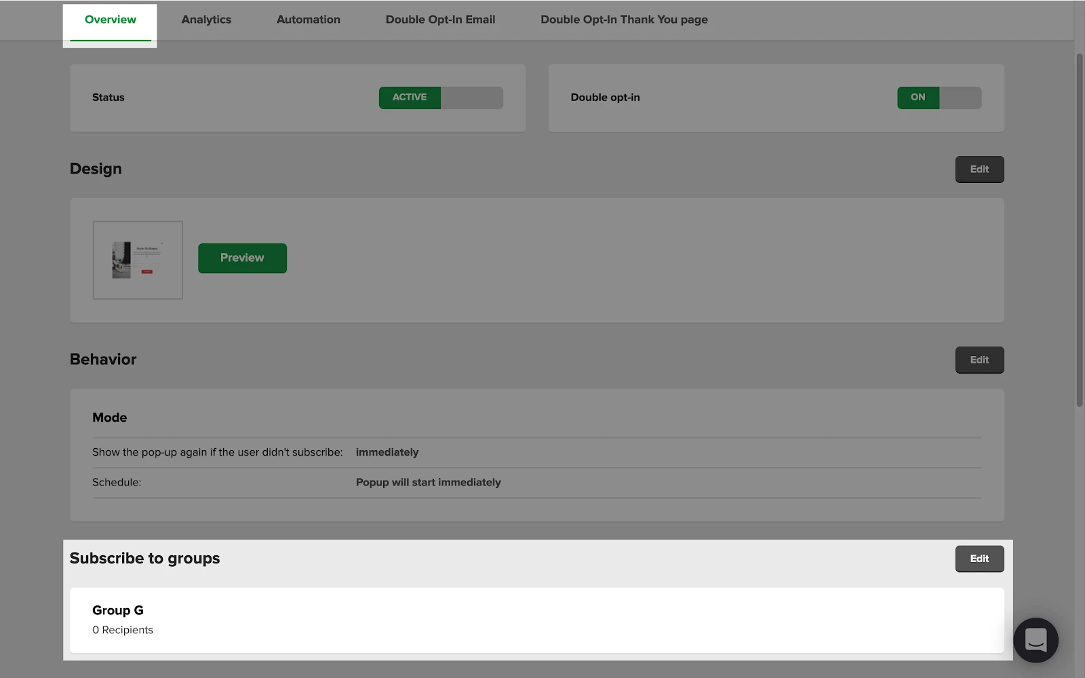Screen dimensions: 1085x678
Task: Click the Design section heading
Action: [x=96, y=169]
